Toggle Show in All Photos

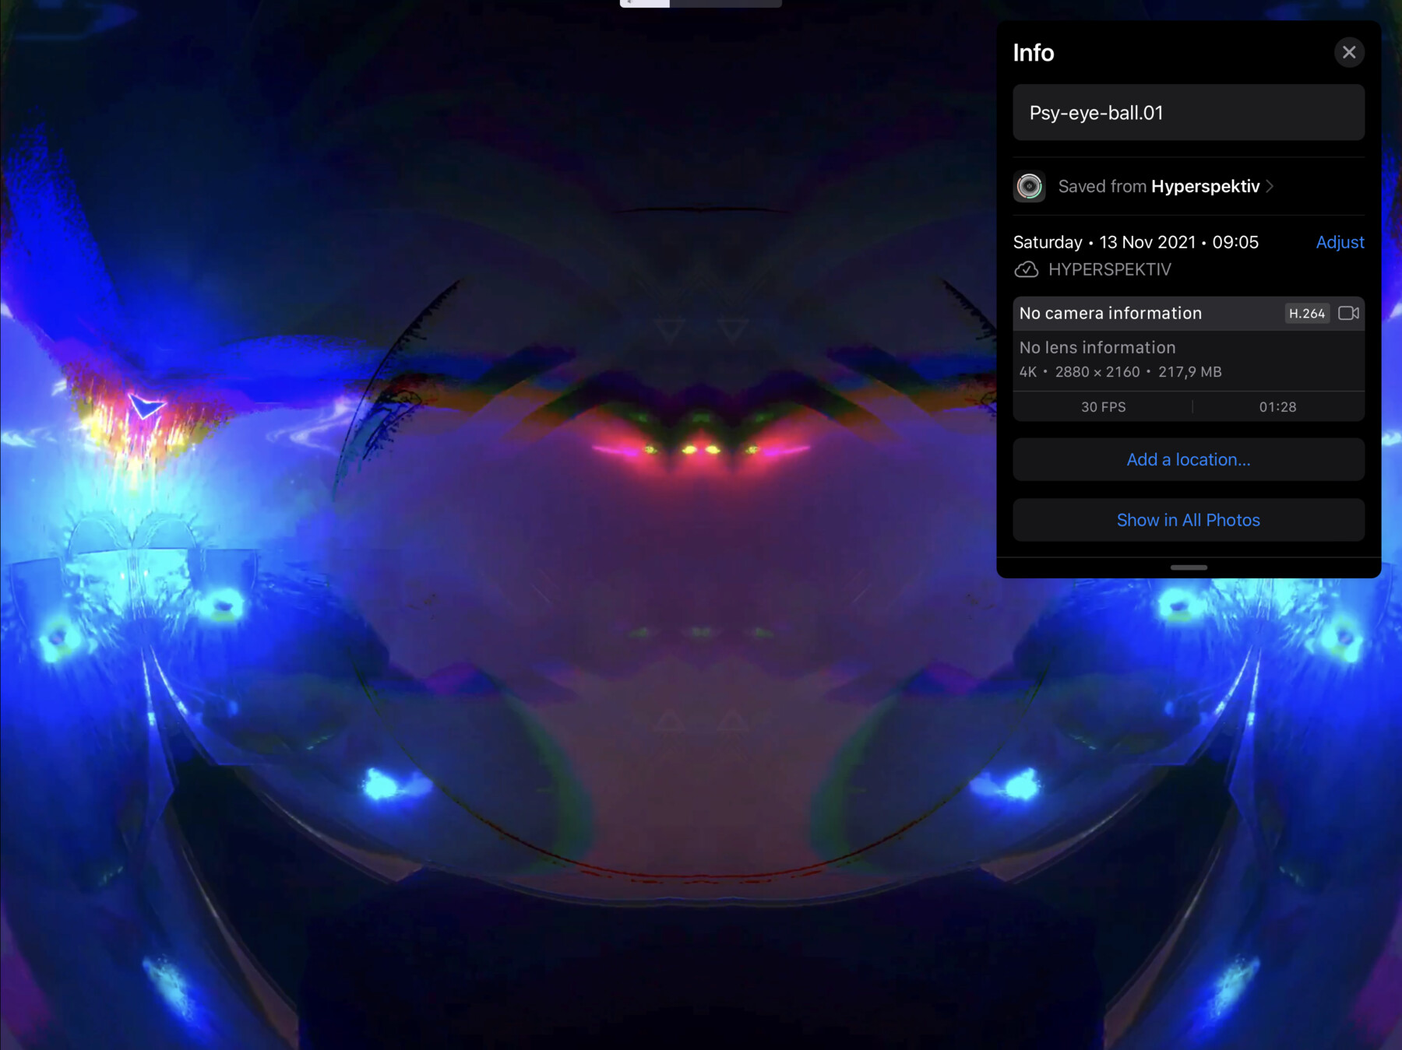[x=1187, y=519]
